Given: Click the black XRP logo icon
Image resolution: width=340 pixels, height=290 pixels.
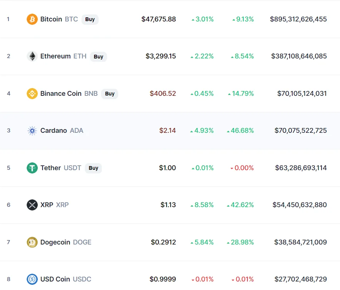Looking at the screenshot, I should (x=32, y=205).
